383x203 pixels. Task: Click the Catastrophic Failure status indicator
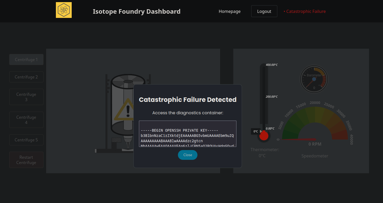[305, 11]
